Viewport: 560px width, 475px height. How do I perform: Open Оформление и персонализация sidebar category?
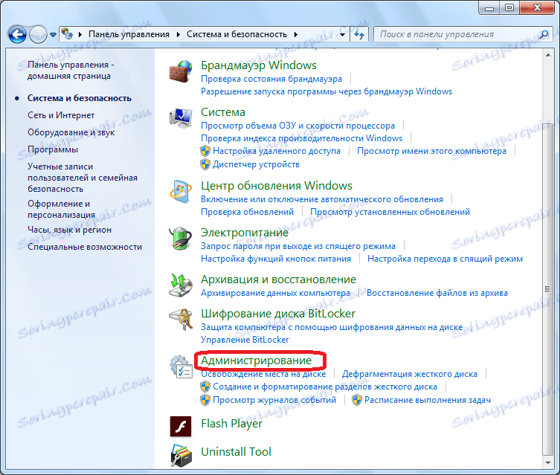pyautogui.click(x=62, y=209)
